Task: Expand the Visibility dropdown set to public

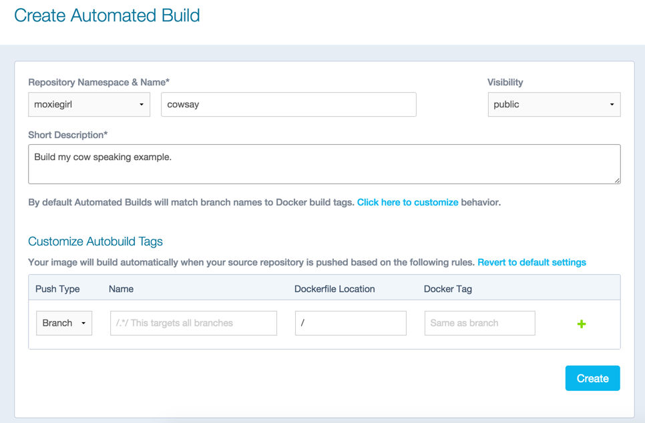Action: [554, 105]
